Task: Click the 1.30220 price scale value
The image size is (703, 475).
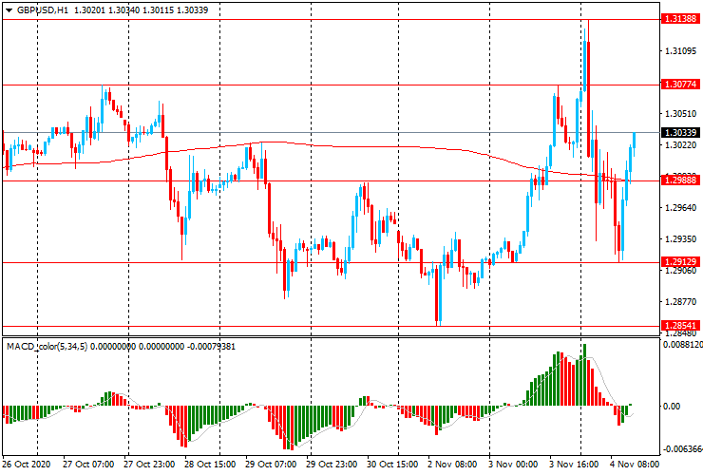Action: click(680, 145)
